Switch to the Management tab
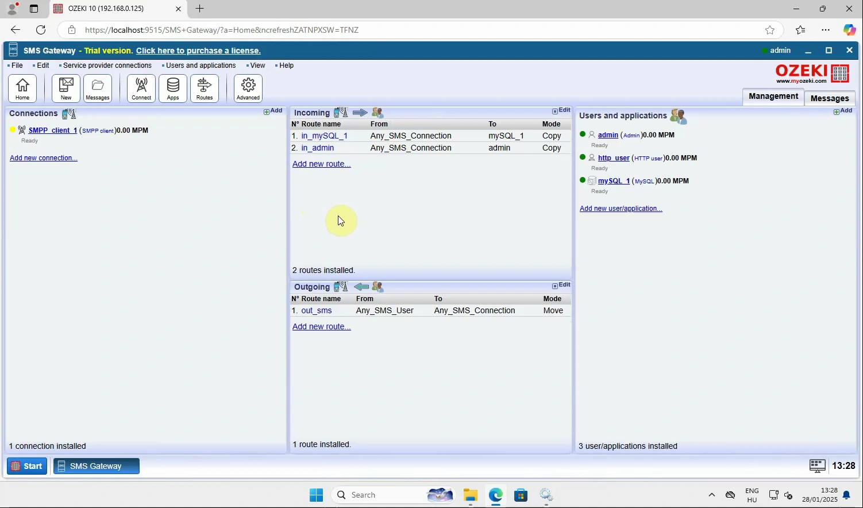This screenshot has width=863, height=508. click(x=773, y=97)
